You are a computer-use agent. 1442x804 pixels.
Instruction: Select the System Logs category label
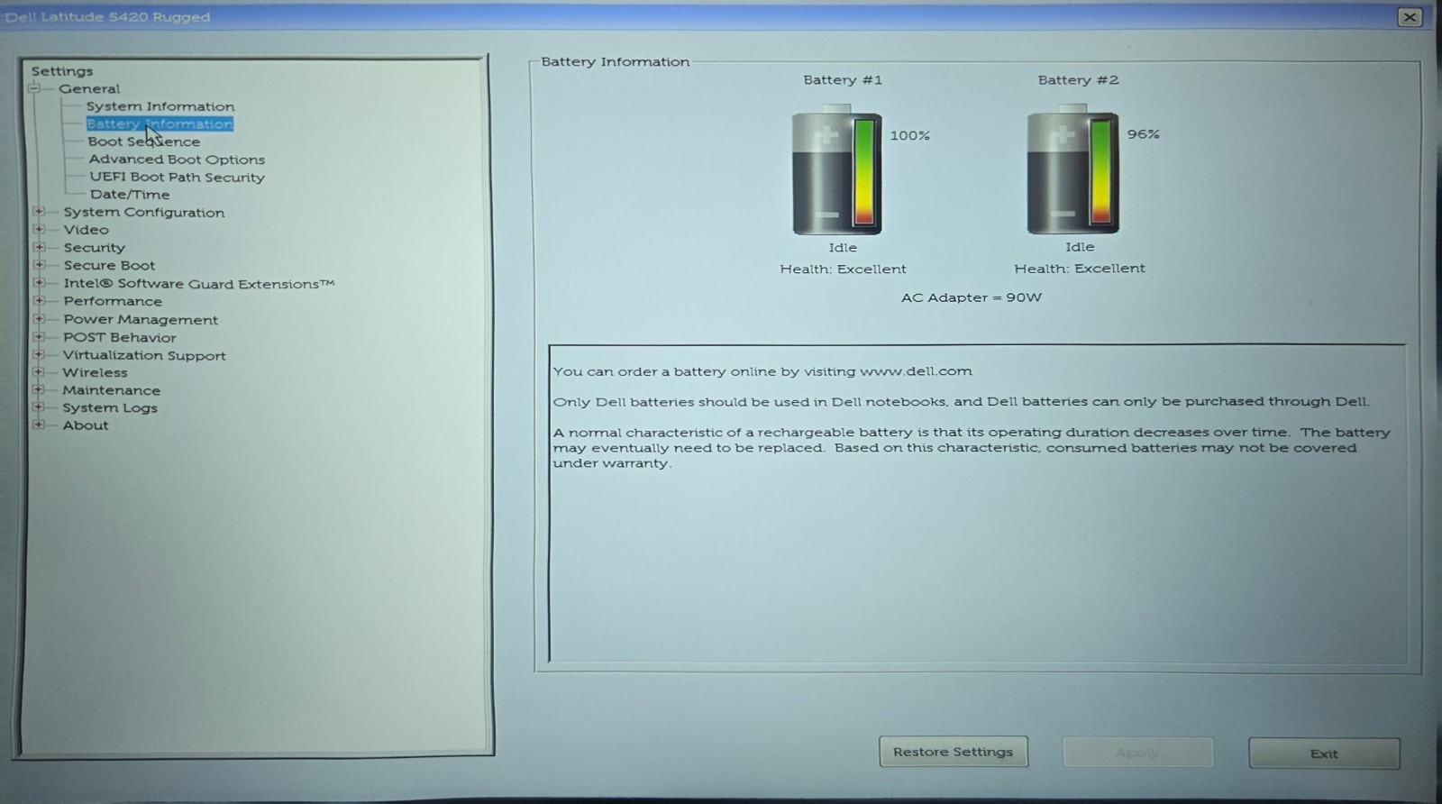point(110,407)
